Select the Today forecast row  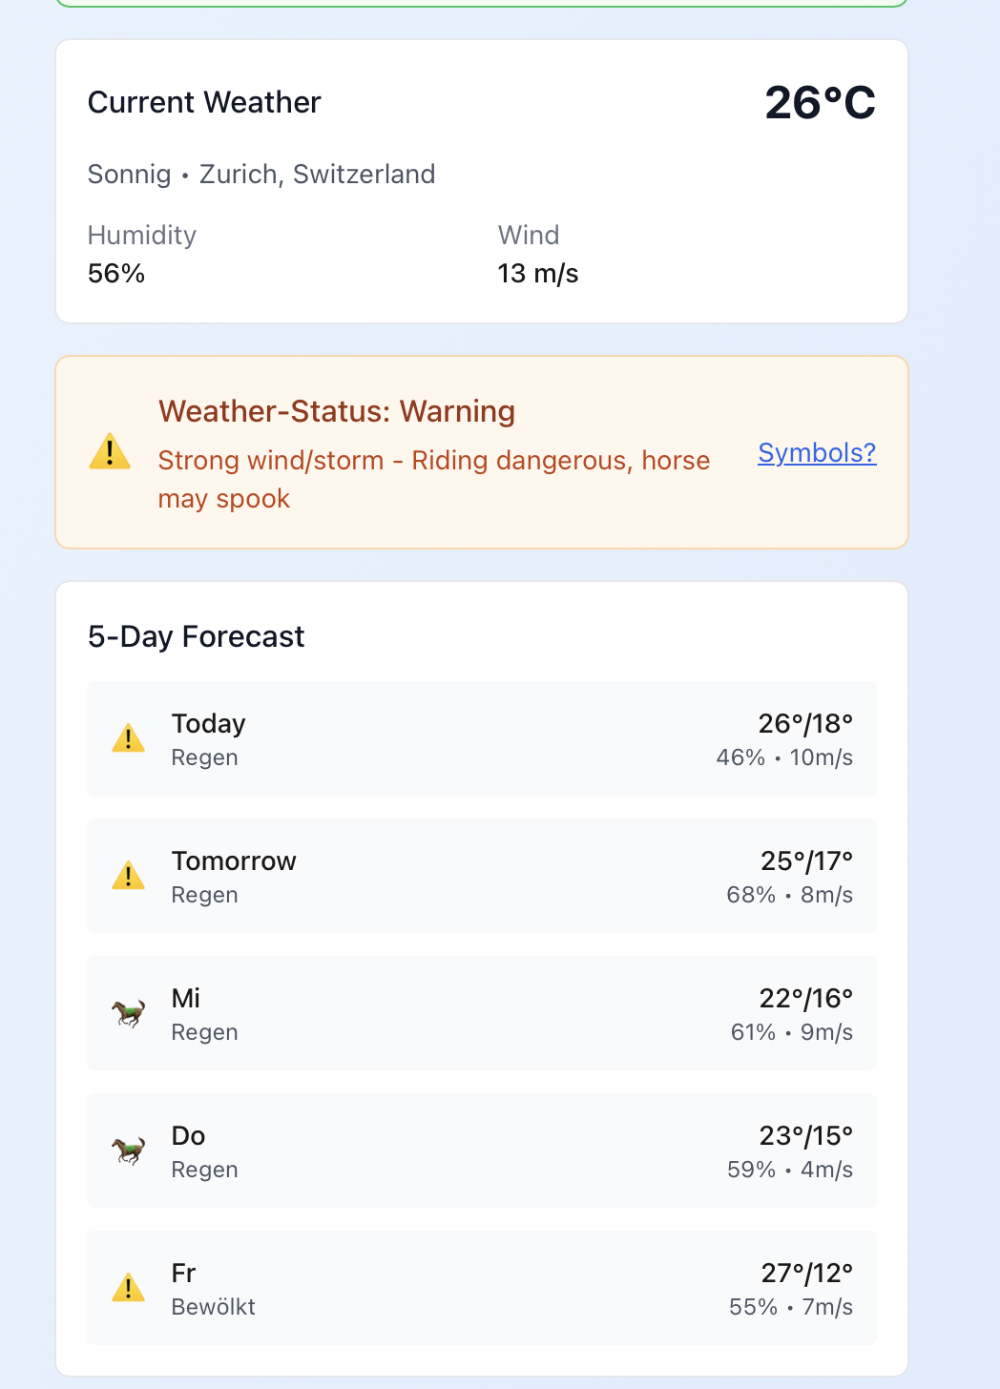[x=481, y=738]
